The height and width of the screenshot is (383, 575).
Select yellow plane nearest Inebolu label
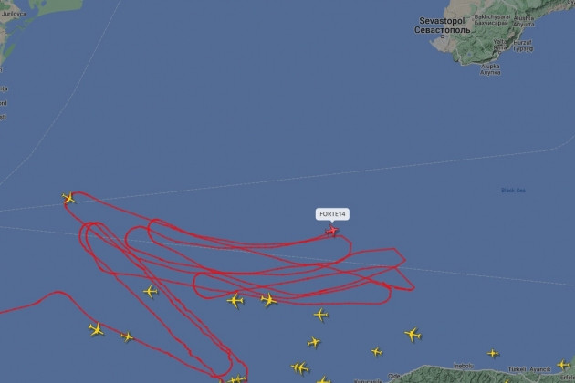493,354
